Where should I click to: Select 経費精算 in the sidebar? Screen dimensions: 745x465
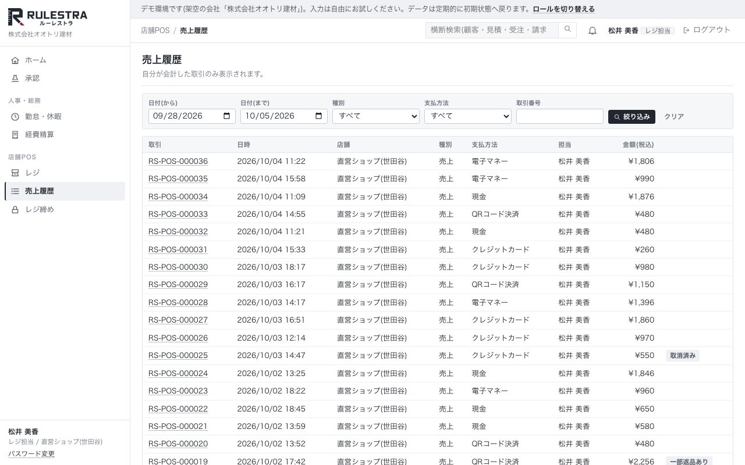click(65, 135)
